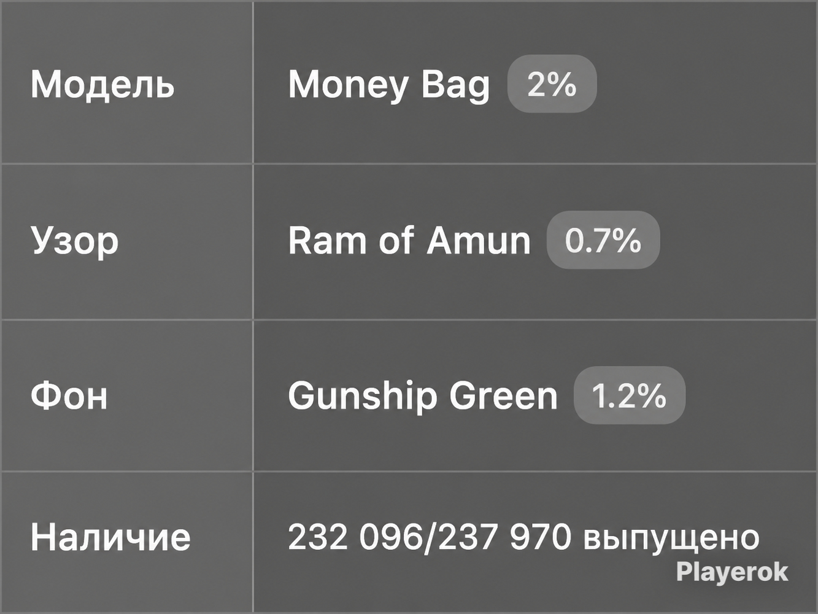Click the 0.7% rarity badge
Viewport: 818px width, 614px height.
click(x=603, y=240)
